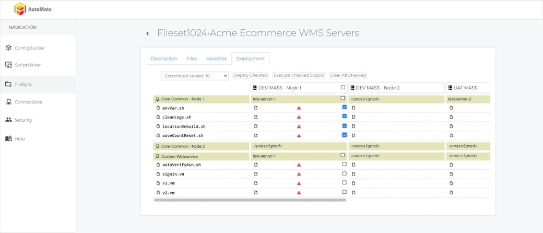Go back using the left chevron arrow
The image size is (543, 233).
click(148, 33)
